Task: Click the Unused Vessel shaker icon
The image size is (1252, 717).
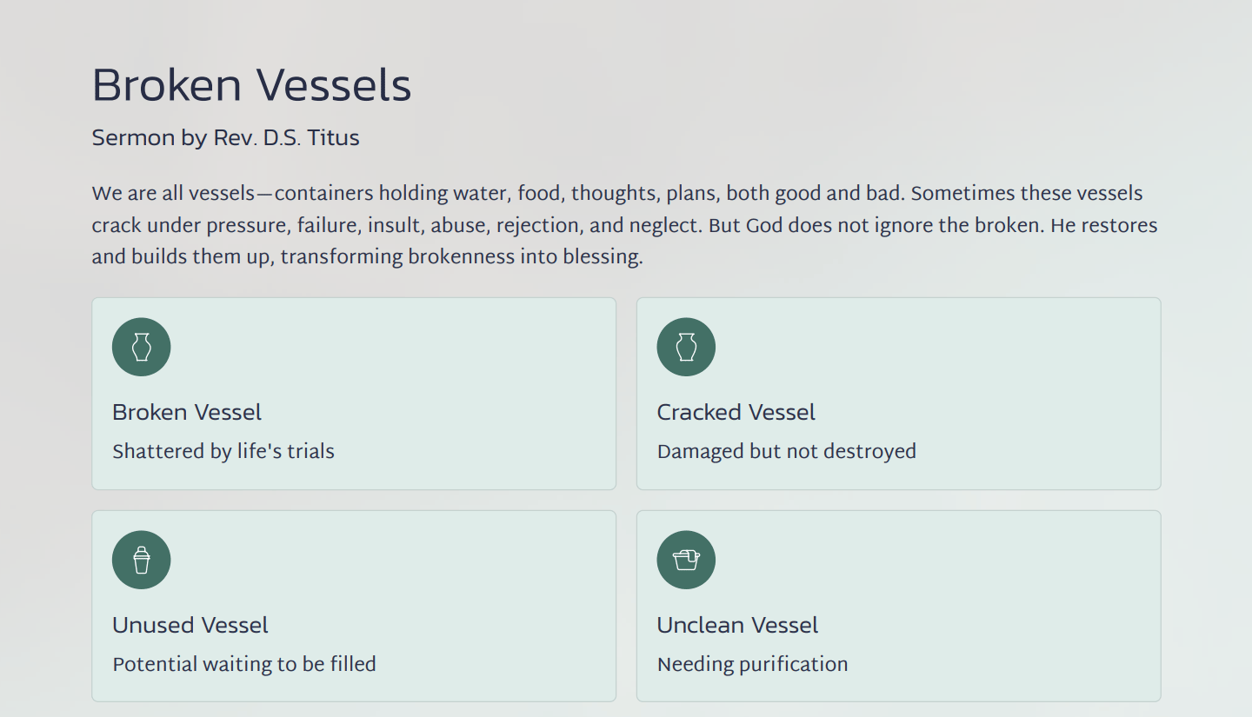Action: [142, 560]
